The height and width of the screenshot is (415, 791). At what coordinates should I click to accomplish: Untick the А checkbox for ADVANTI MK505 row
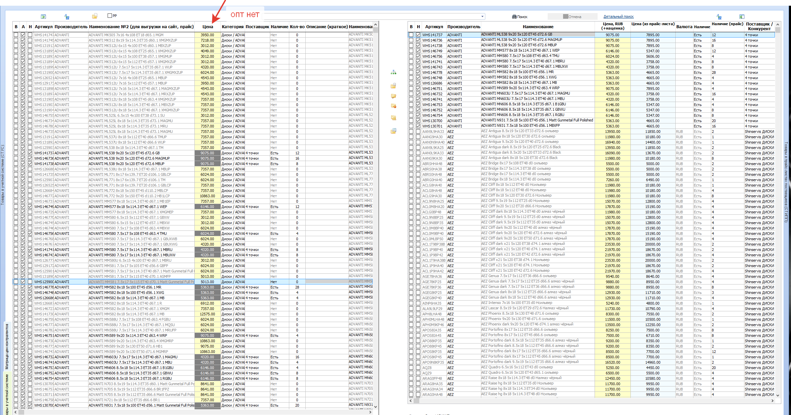coord(23,35)
